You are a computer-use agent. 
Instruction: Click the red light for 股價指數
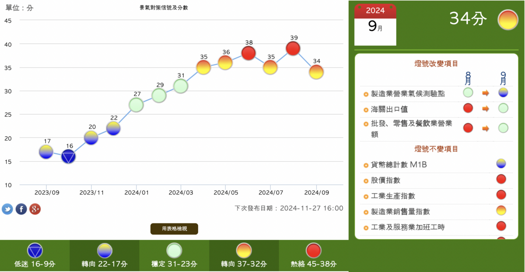(501, 179)
